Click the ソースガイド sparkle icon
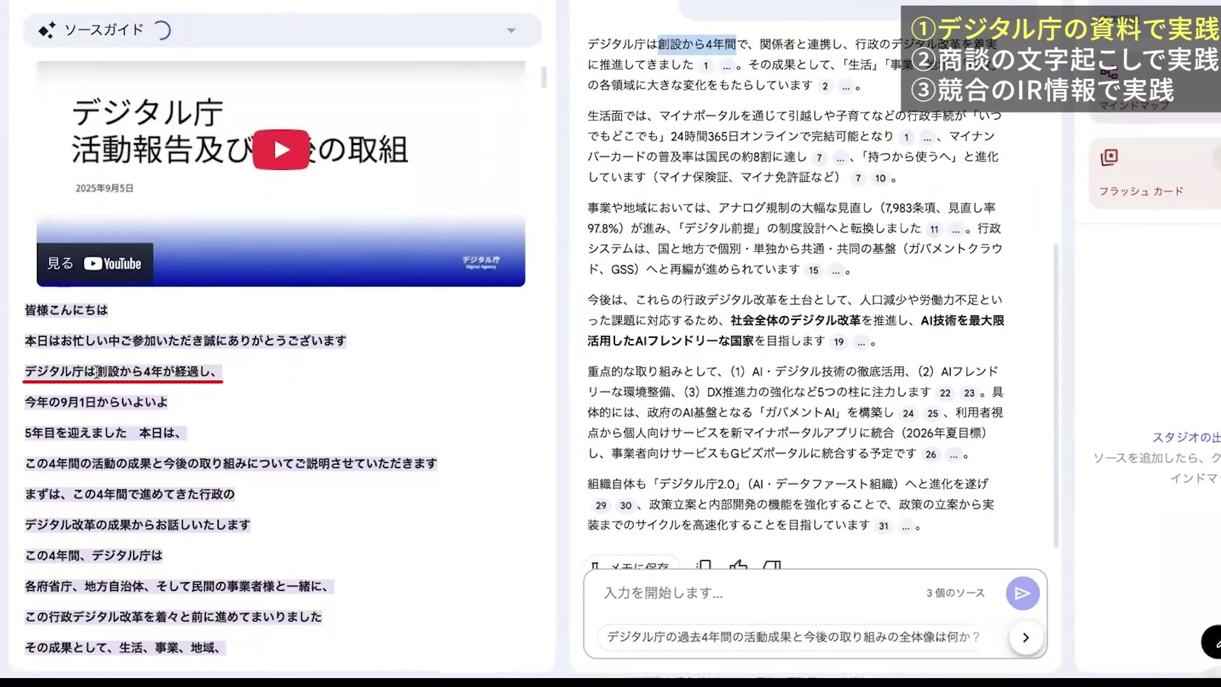The image size is (1221, 687). pyautogui.click(x=46, y=30)
